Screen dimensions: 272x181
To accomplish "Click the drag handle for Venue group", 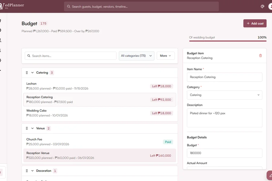I will pos(27,128).
